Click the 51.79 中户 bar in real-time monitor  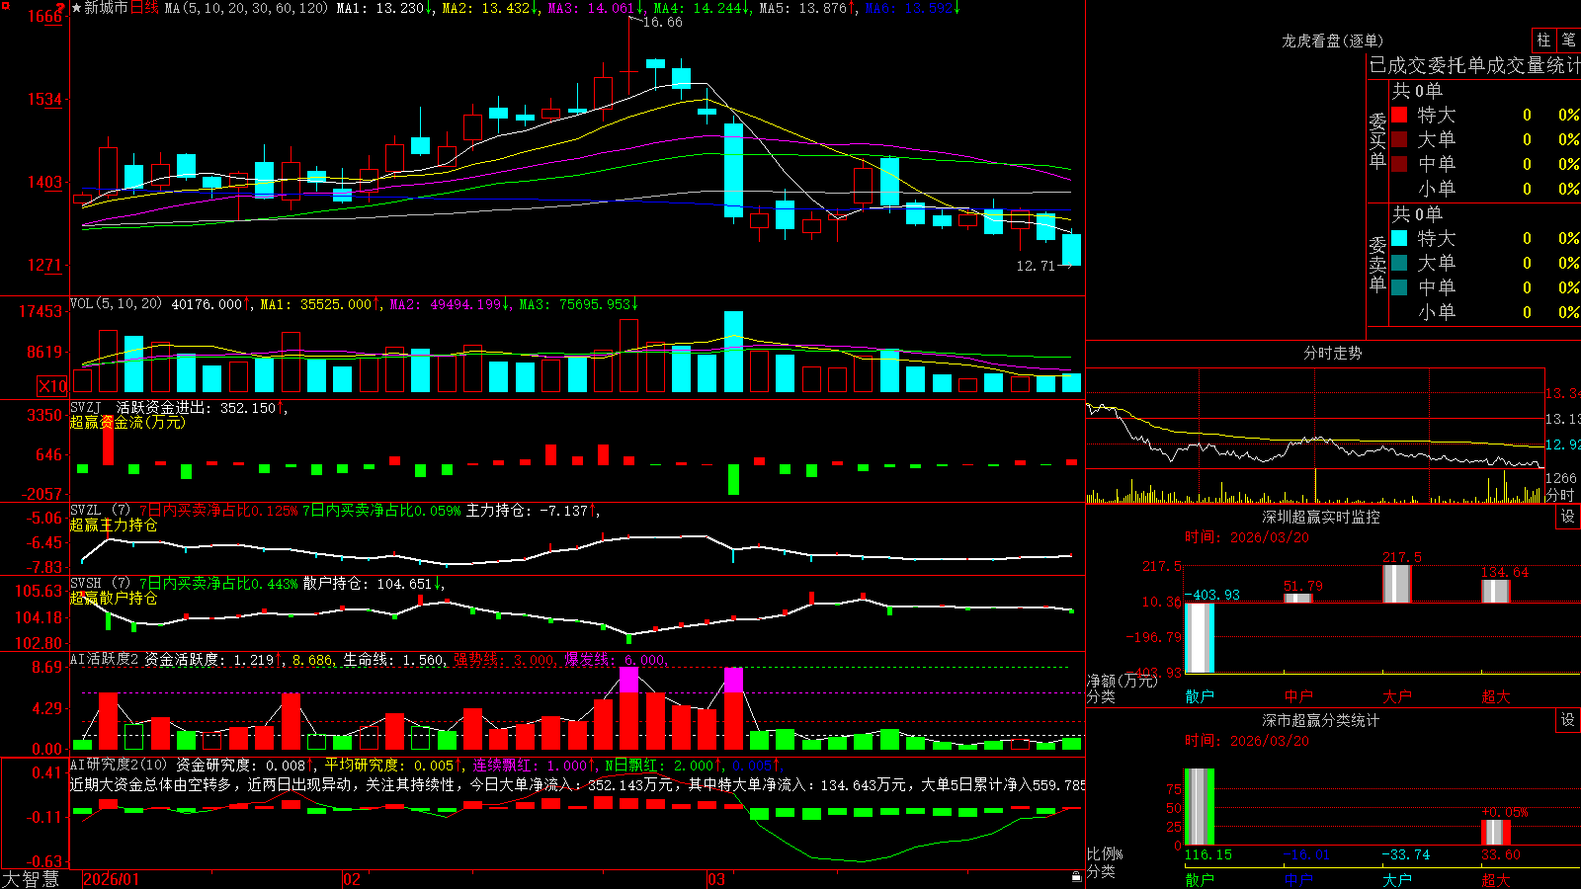[x=1298, y=598]
